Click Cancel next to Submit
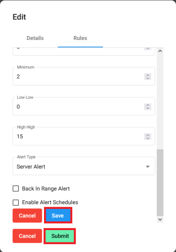The height and width of the screenshot is (252, 176). 27,236
